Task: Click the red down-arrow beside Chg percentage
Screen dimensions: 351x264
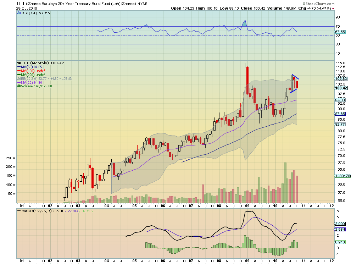Action: pyautogui.click(x=333, y=9)
